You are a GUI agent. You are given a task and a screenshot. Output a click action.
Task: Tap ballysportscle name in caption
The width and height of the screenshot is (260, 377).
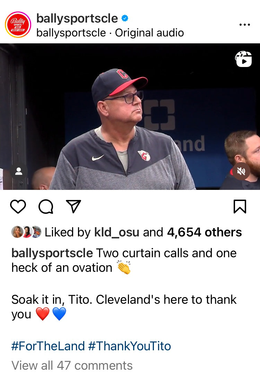click(52, 253)
